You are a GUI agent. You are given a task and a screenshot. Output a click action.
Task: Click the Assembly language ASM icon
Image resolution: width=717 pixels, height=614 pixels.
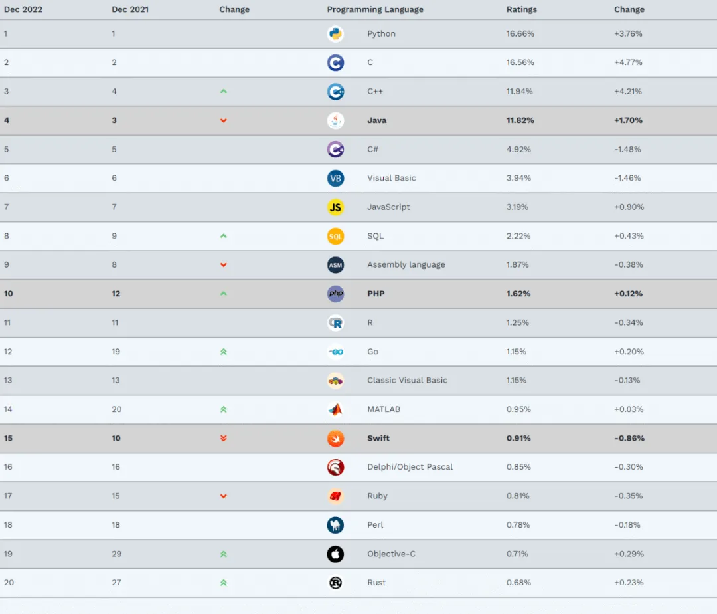point(335,265)
